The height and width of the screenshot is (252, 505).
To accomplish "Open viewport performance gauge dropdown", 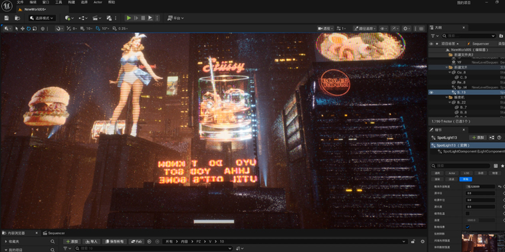I will [x=395, y=29].
